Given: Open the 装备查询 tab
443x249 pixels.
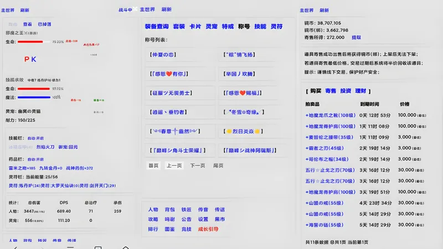Looking at the screenshot, I should pos(156,27).
